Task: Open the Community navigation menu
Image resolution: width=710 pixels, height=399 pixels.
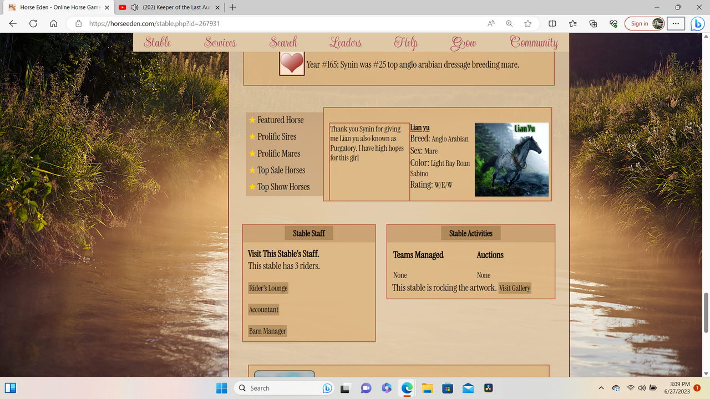Action: coord(534,42)
